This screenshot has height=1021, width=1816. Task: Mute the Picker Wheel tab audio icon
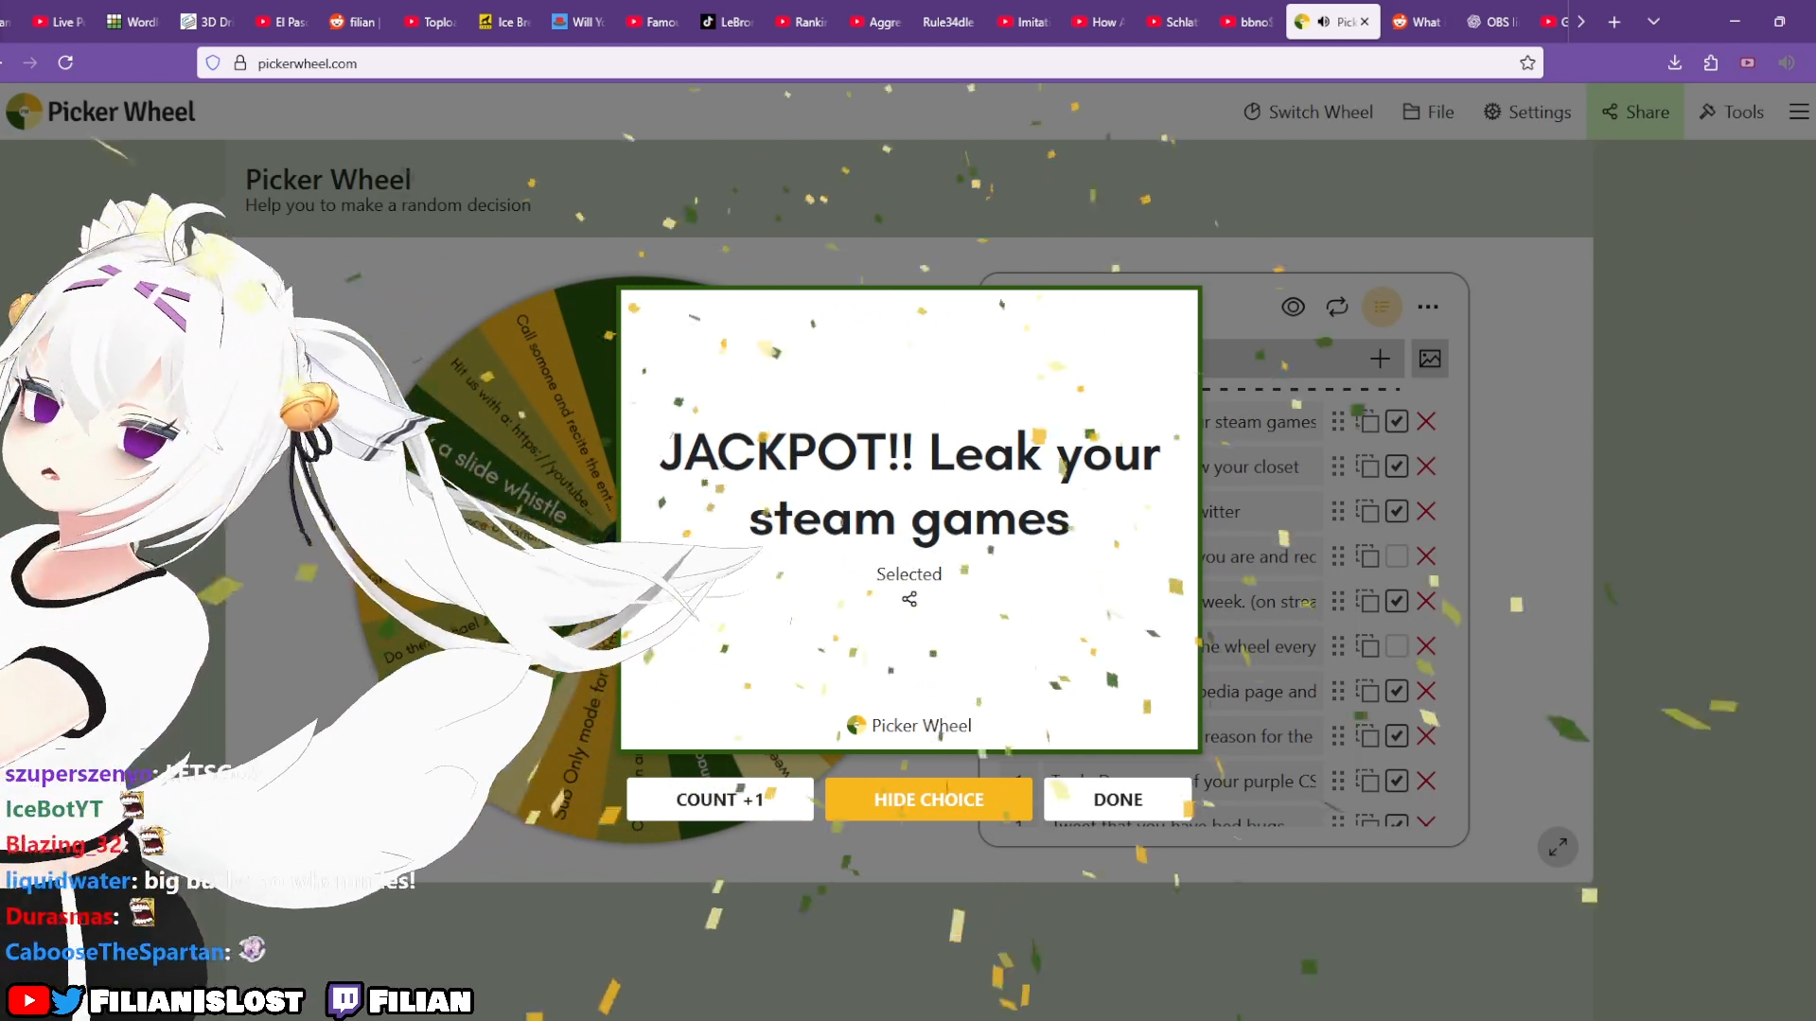(x=1324, y=22)
